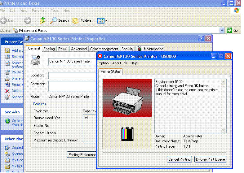Open the Control Panel icon in Other Places
The image size is (244, 173).
tap(7, 148)
